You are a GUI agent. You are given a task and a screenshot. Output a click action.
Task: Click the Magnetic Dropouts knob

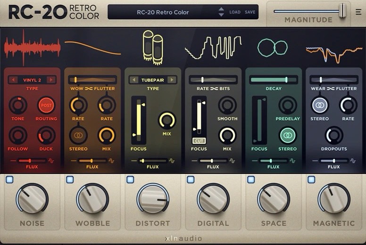334,135
